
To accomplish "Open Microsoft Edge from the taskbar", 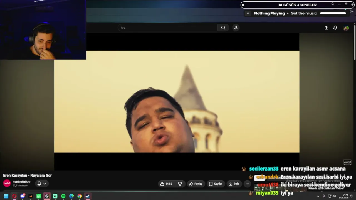I will (71, 196).
